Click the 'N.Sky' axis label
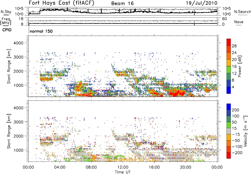 (6, 12)
